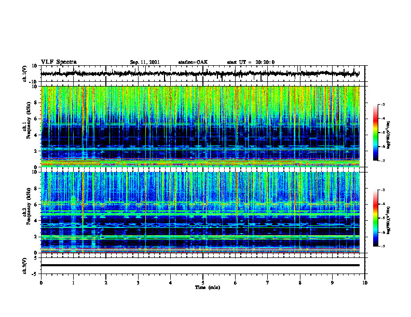Click the "8" kHz tick on ch.1 spectrogram

(x=36, y=103)
